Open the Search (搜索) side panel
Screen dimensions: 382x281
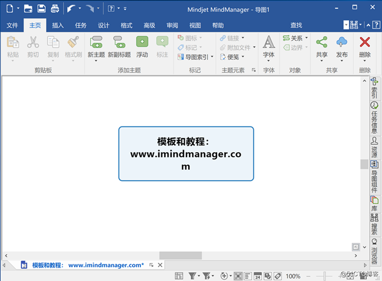(374, 224)
